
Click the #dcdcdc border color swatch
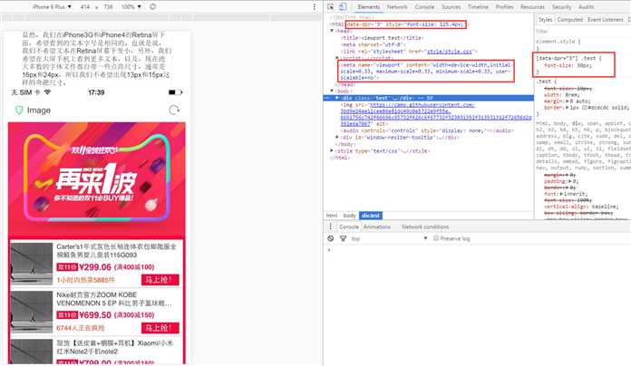(585, 108)
